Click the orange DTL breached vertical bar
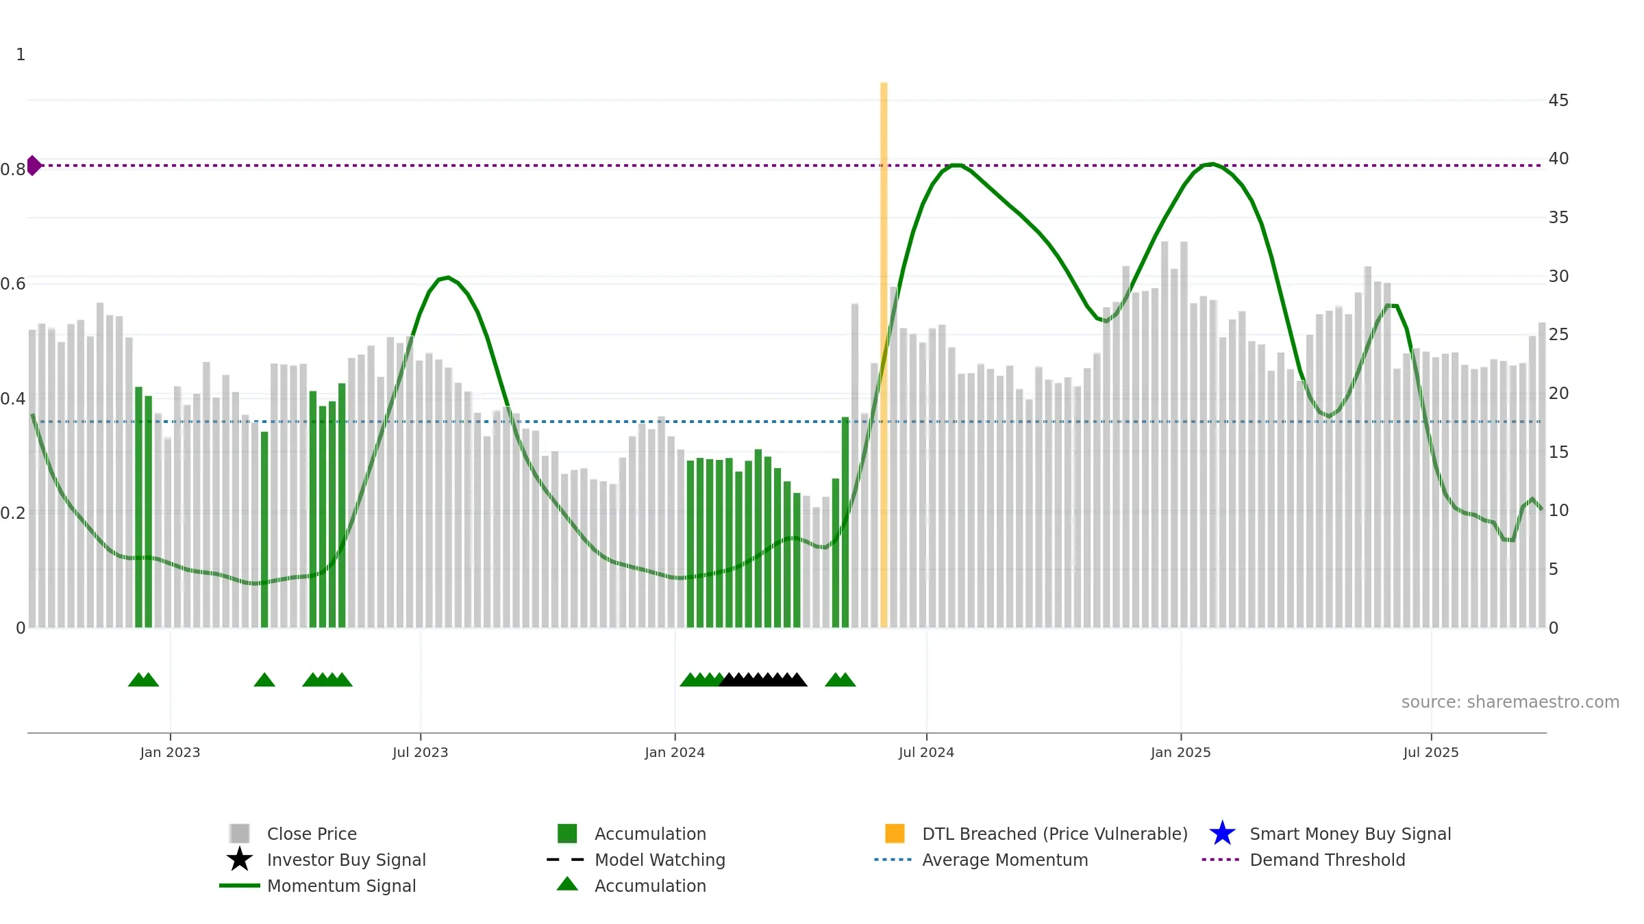1644x924 pixels. pos(884,355)
